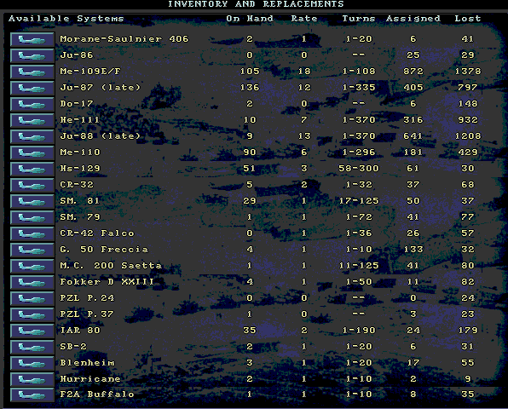Select Ju-88 (late) assigned value 641
508x409 pixels.
click(413, 136)
